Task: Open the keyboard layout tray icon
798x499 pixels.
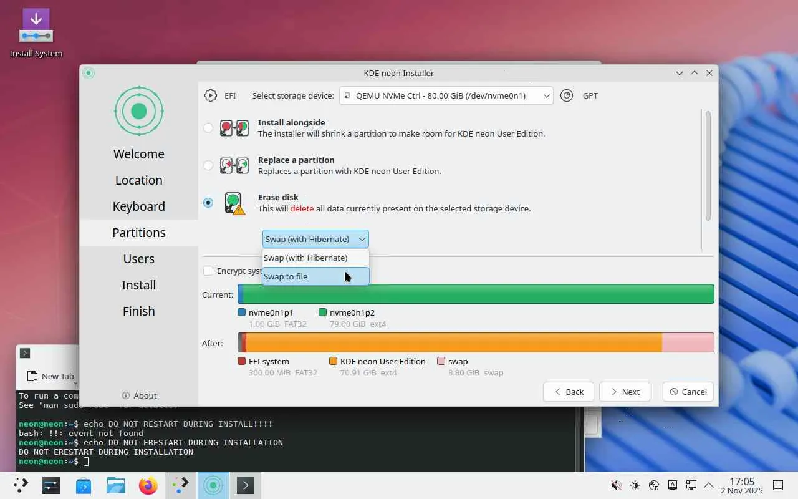Action: (672, 485)
